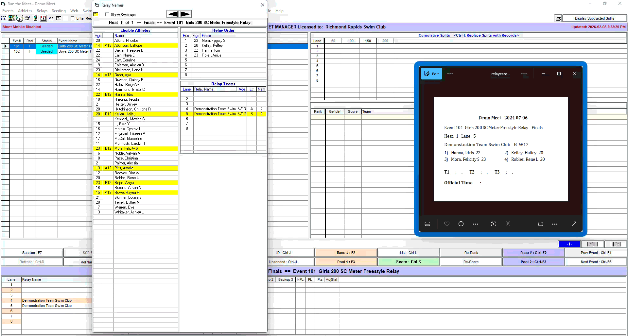628x336 pixels.
Task: Click the previous heat left arrow in Relay Names
Action: [172, 14]
